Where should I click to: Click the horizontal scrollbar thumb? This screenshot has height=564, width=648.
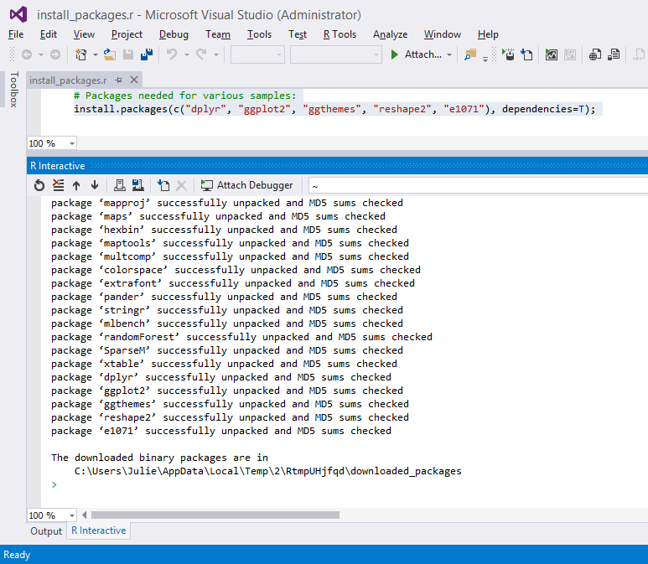215,515
